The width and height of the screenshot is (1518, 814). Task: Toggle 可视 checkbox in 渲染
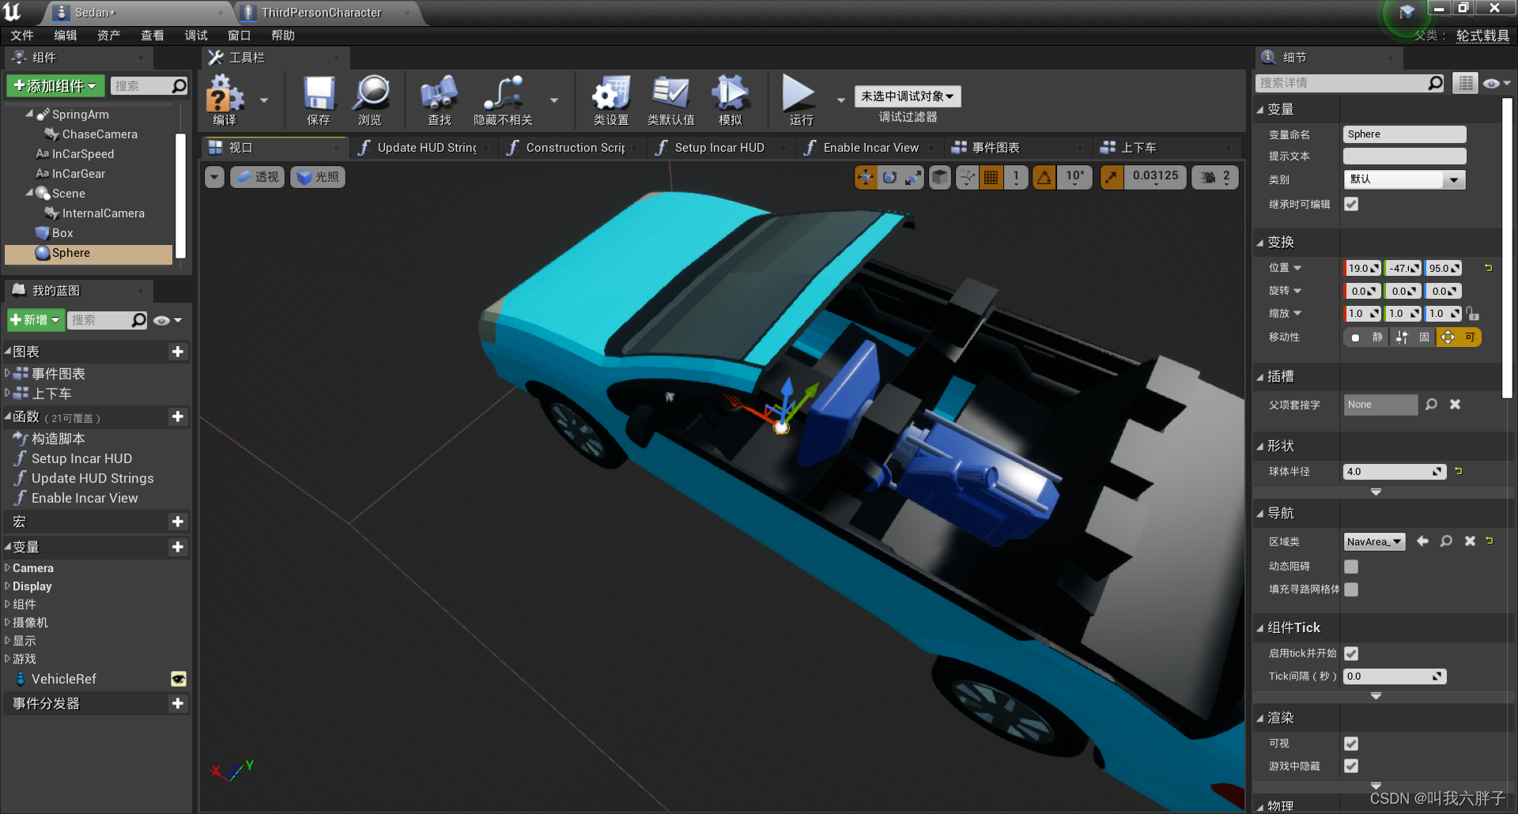(x=1351, y=744)
